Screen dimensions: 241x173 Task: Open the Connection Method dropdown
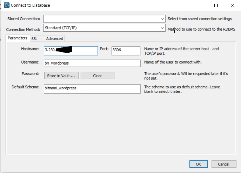[104, 28]
